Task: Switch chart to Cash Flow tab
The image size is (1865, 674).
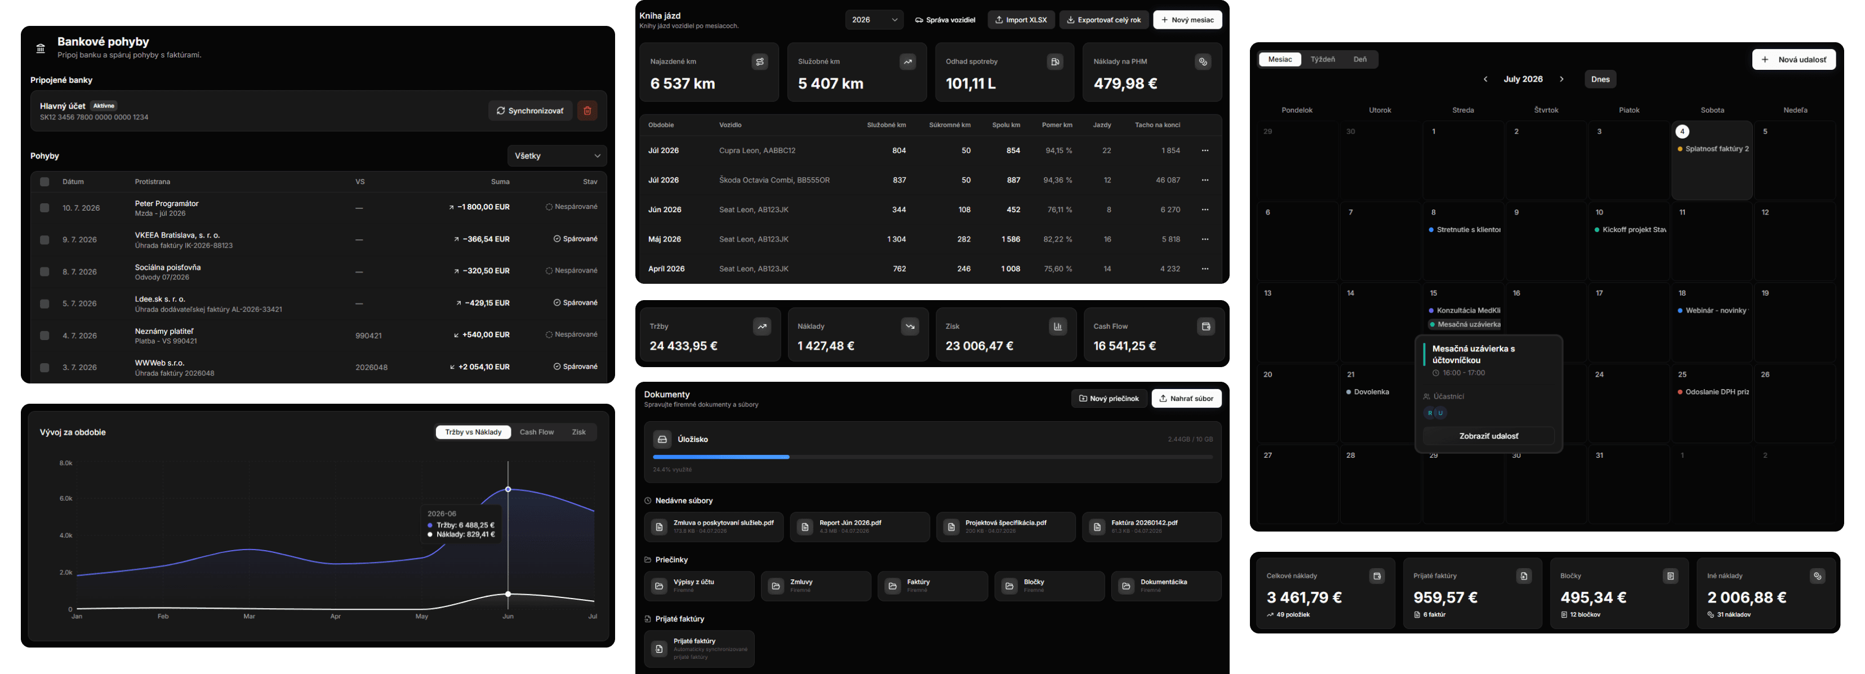Action: pos(536,432)
